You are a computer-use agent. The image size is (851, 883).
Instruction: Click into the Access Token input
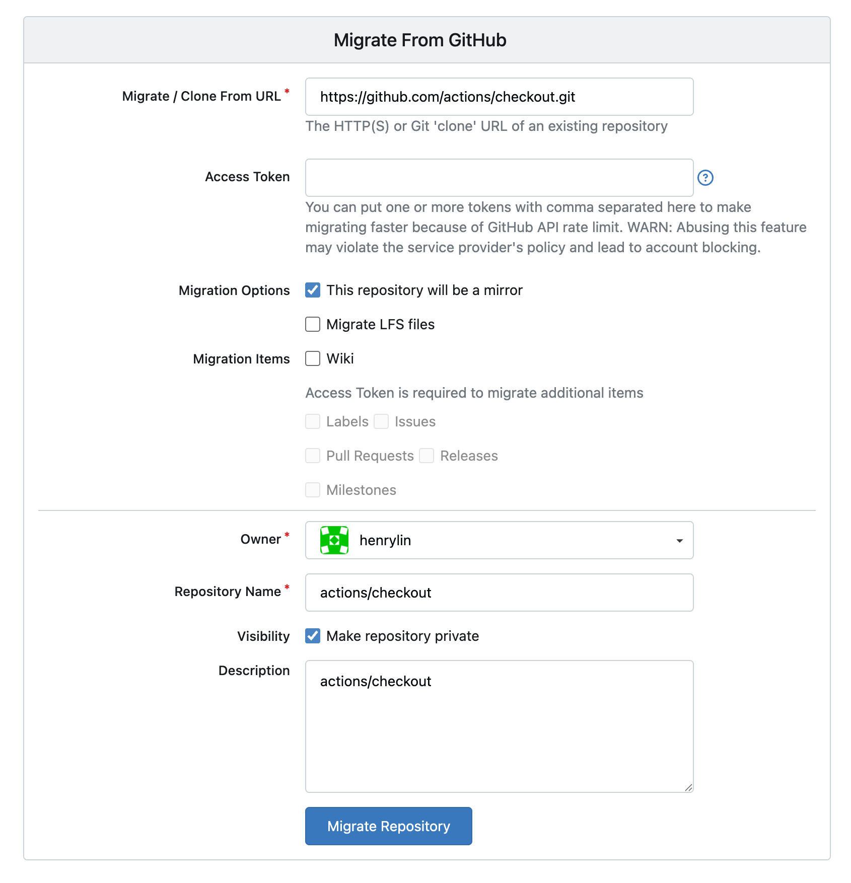click(499, 178)
